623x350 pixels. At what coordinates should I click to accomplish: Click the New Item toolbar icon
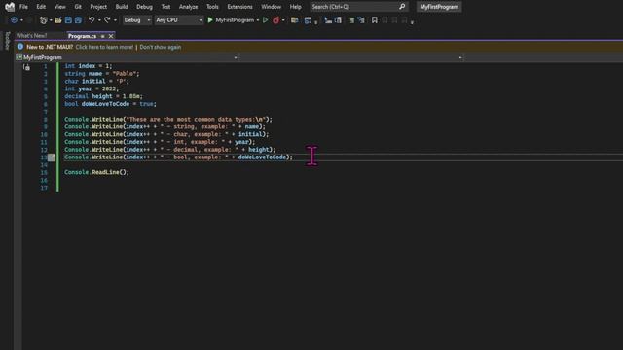pyautogui.click(x=43, y=20)
